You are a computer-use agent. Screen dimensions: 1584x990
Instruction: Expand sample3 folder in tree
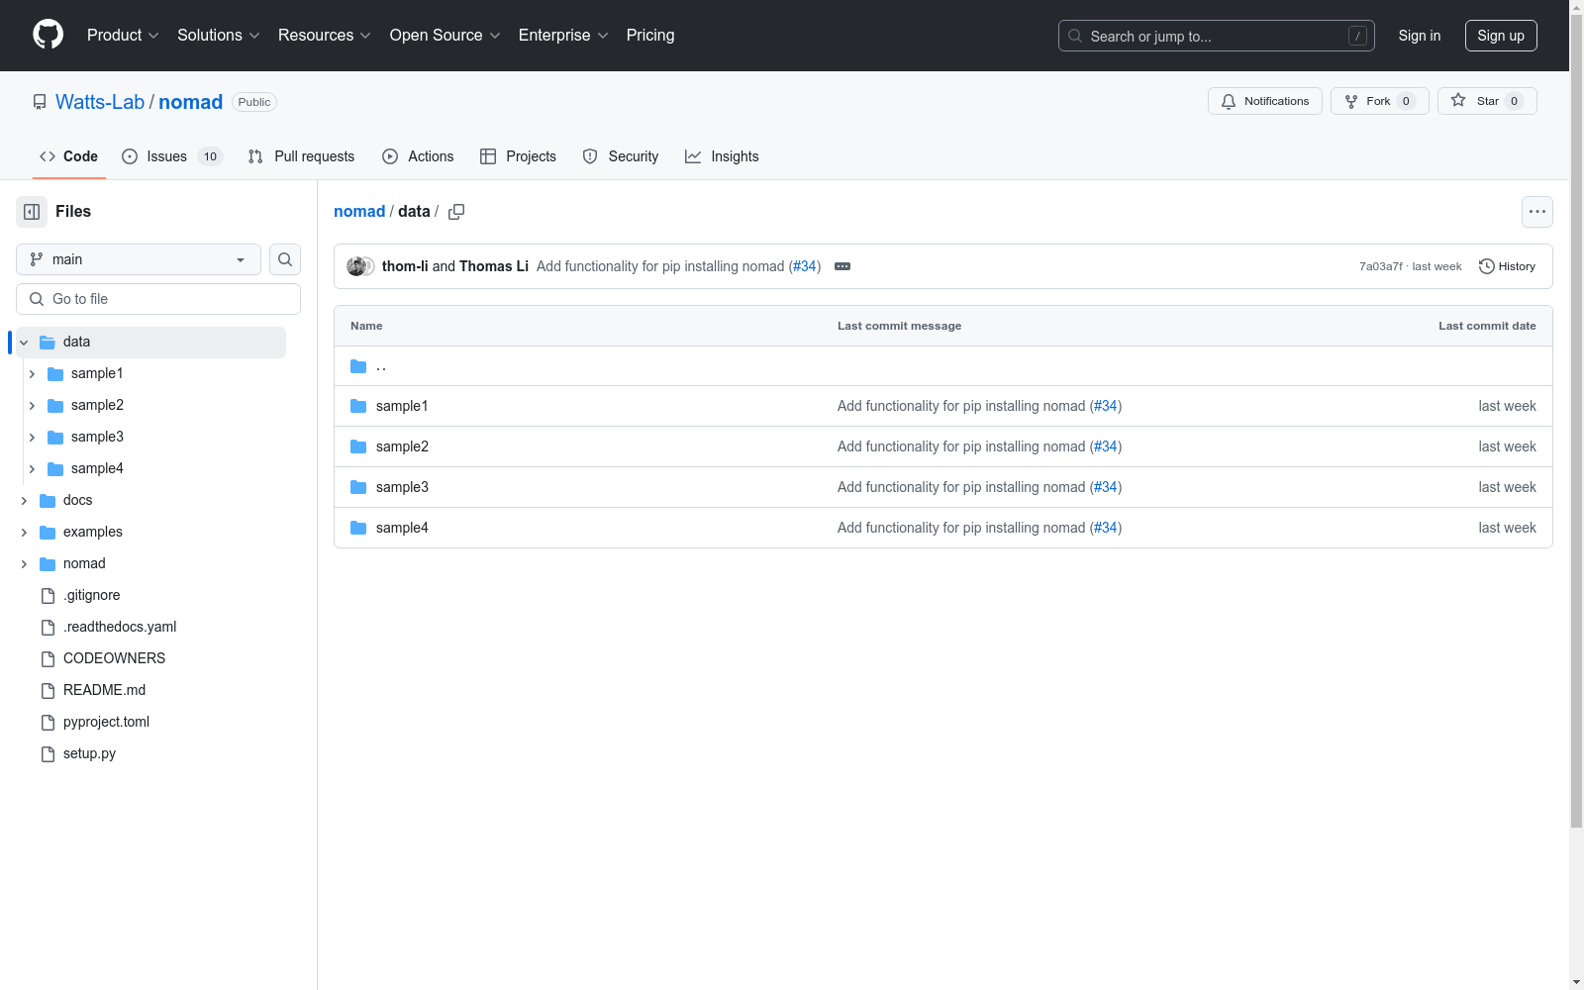32,438
